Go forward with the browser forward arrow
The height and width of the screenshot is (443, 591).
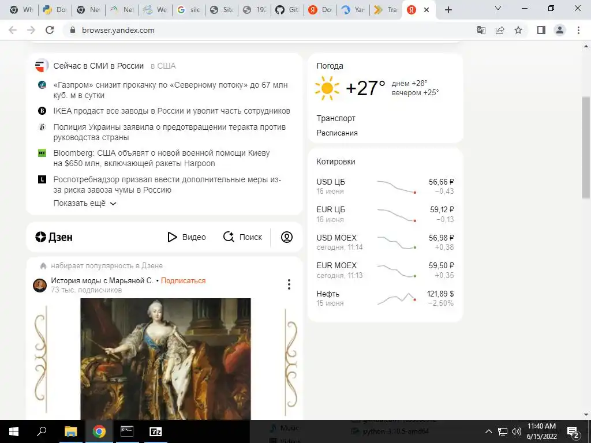(x=31, y=30)
